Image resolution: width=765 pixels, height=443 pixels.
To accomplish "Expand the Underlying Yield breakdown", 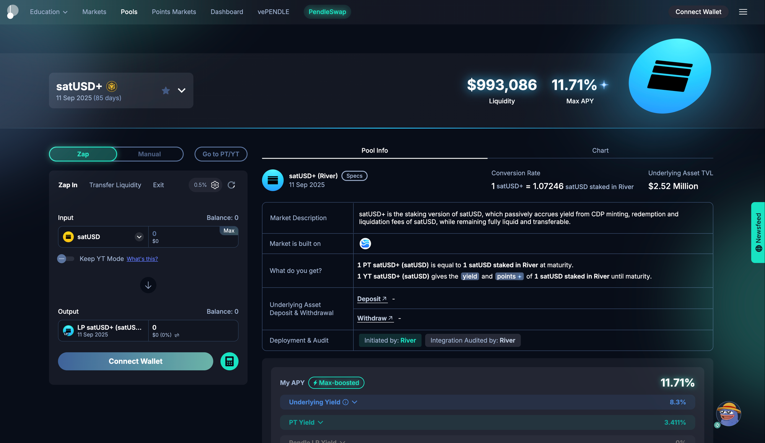I will (x=355, y=402).
